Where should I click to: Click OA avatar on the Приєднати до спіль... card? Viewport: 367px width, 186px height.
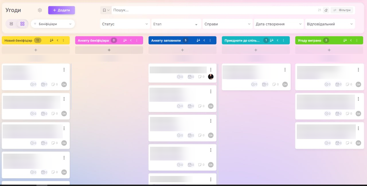pos(285,84)
